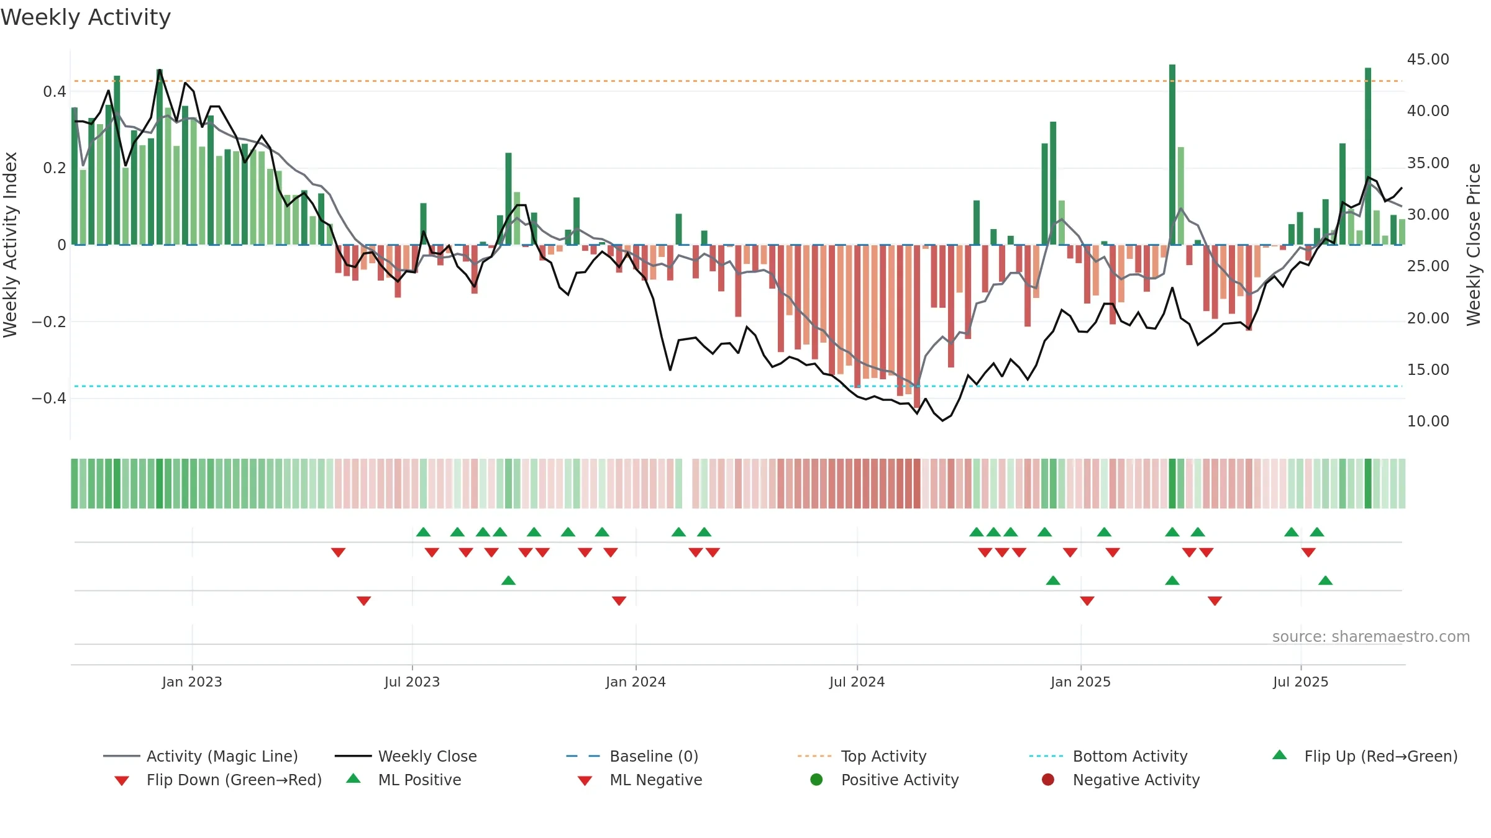Click the 30.00 price tick label
The height and width of the screenshot is (838, 1491).
pyautogui.click(x=1428, y=214)
